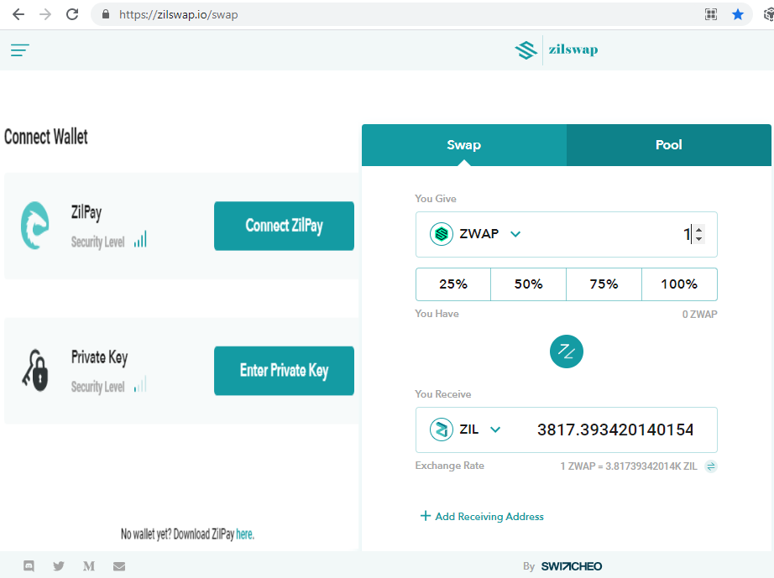Image resolution: width=774 pixels, height=578 pixels.
Task: Select the 75% amount button
Action: click(x=604, y=284)
